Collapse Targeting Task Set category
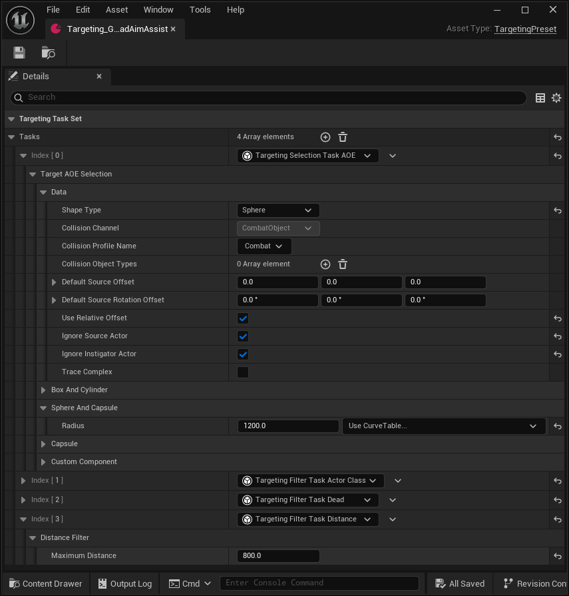569x596 pixels. click(11, 119)
